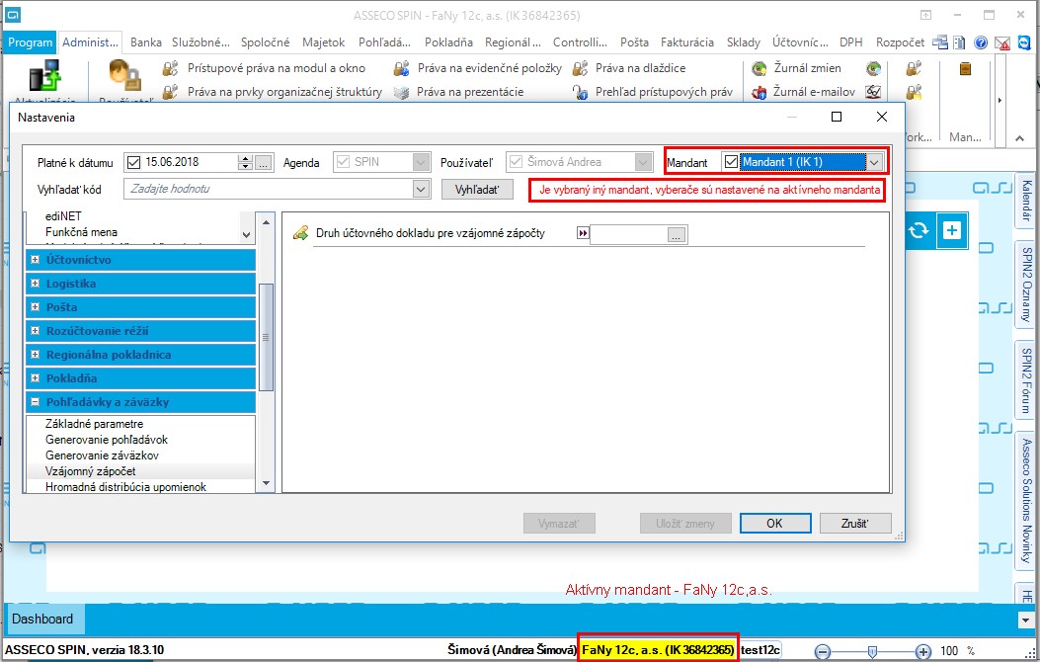
Task: Click the glasses-and-checkmark icon right of Žurnál e-mailov
Action: 873,92
